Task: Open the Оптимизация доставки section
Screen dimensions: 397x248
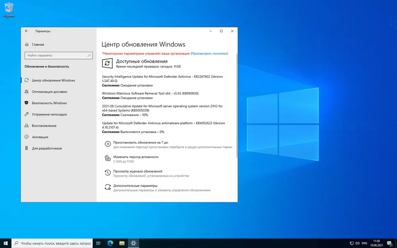Action: 49,92
